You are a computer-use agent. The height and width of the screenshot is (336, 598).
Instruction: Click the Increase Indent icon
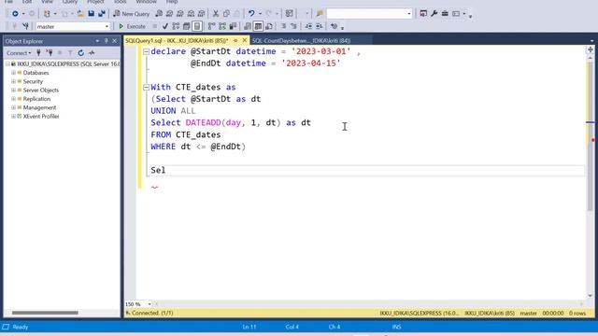(x=320, y=26)
